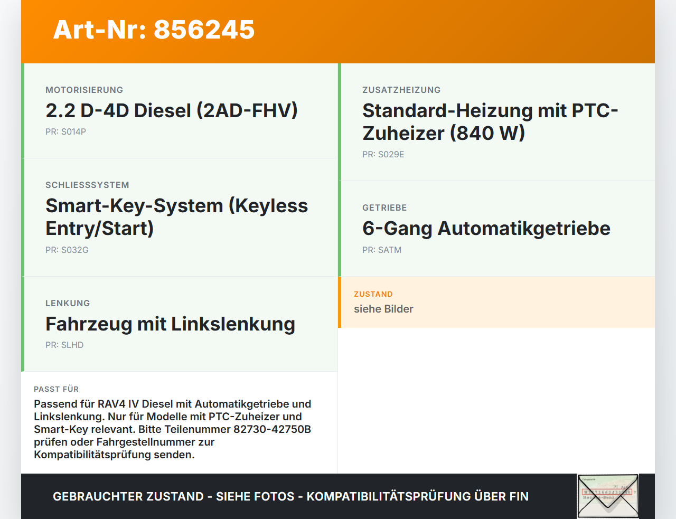Select the Art-Nr: 856245 heading
Image resolution: width=676 pixels, height=519 pixels.
[154, 30]
